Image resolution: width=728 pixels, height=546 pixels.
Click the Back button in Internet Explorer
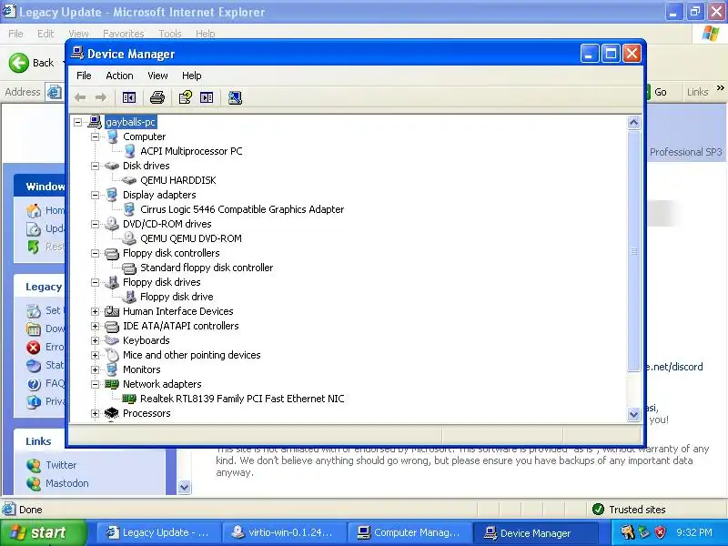(32, 63)
